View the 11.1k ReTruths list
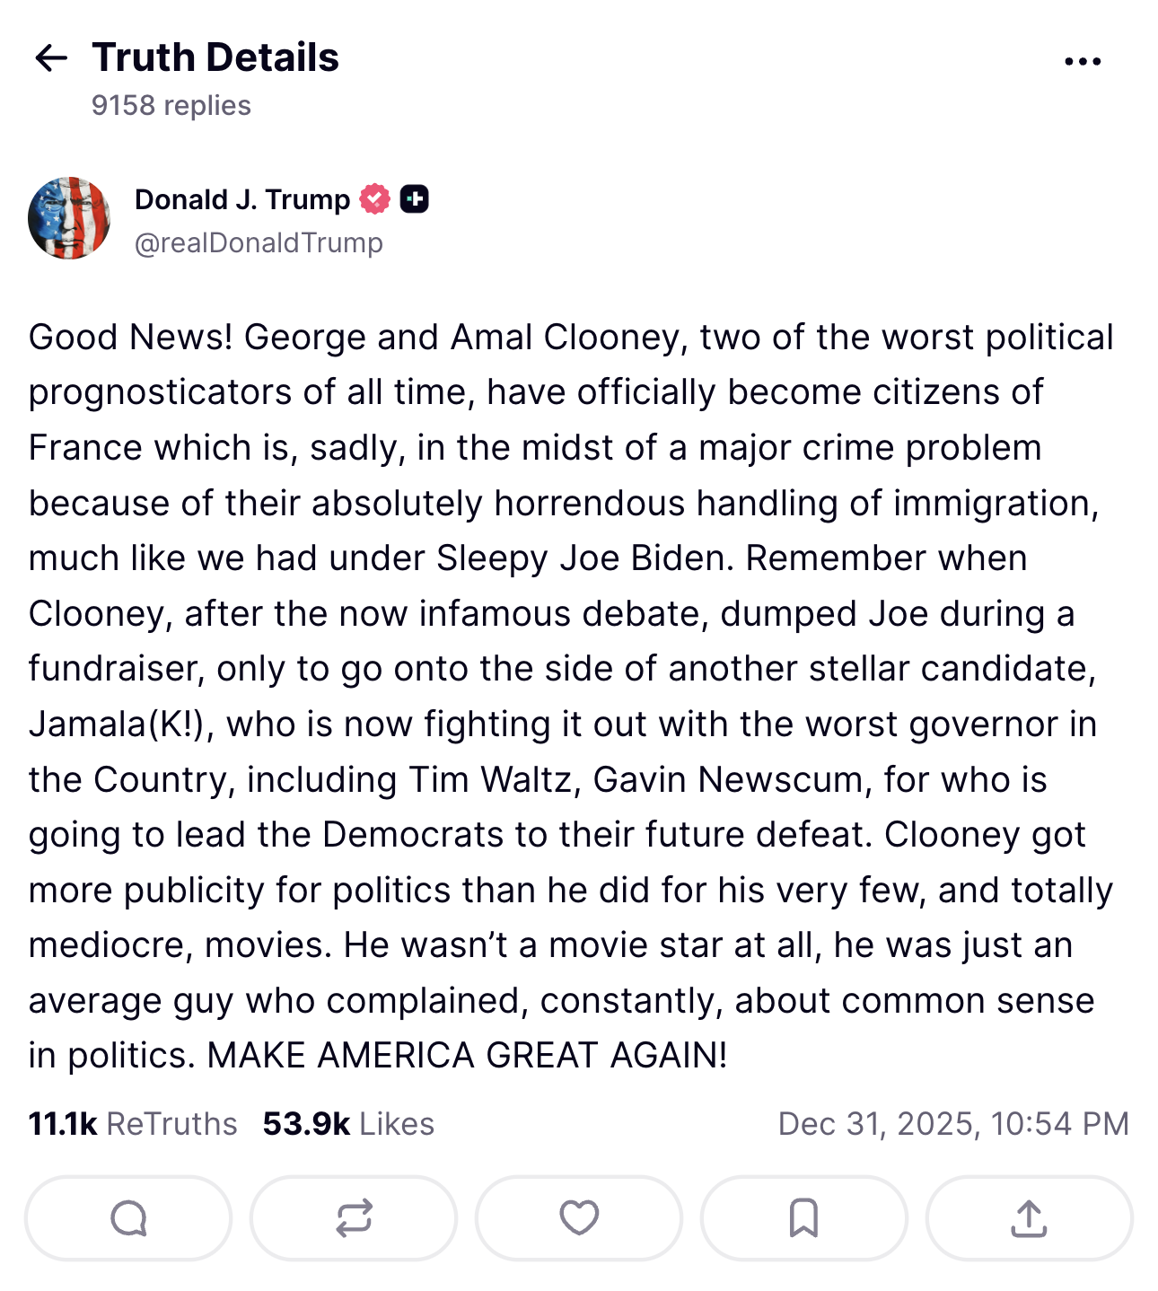This screenshot has width=1158, height=1291. 133,1124
